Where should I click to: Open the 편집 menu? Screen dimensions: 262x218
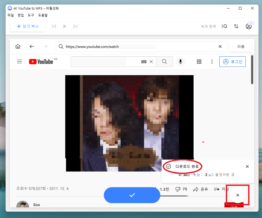[x=21, y=15]
